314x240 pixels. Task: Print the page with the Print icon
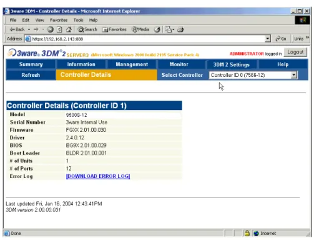click(180, 29)
